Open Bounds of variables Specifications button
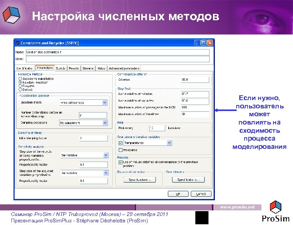The width and height of the screenshot is (293, 225). pyautogui.click(x=140, y=180)
